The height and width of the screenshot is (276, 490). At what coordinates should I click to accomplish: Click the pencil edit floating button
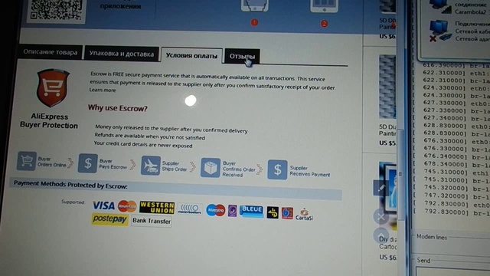coord(381,189)
